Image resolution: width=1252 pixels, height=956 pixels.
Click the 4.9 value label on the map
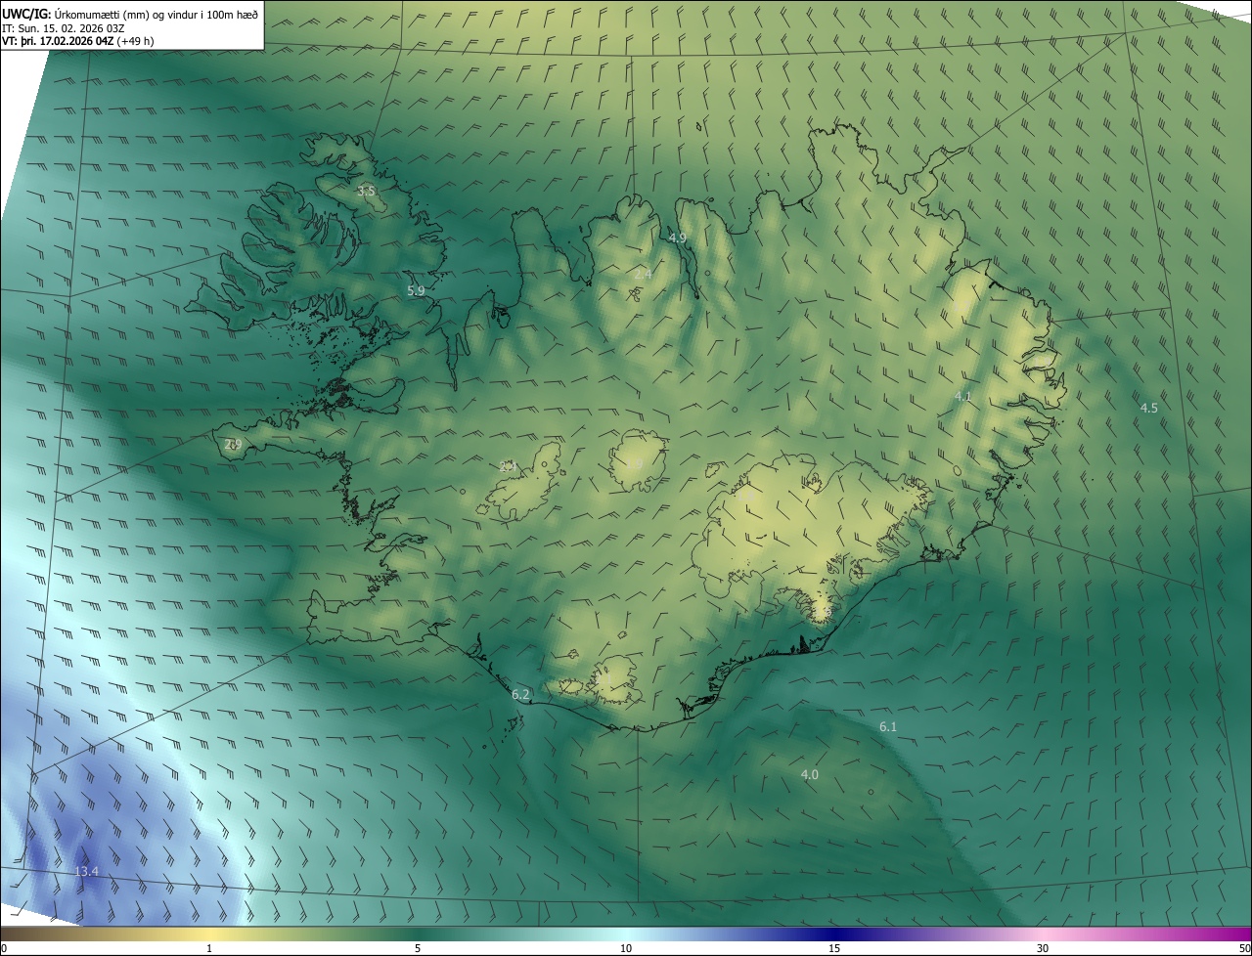click(677, 238)
